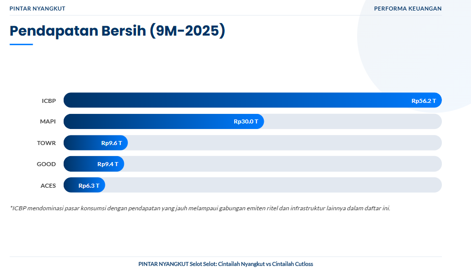Select the Pendapatan Bersih (9M-2025) title
The height and width of the screenshot is (271, 471).
click(x=117, y=31)
